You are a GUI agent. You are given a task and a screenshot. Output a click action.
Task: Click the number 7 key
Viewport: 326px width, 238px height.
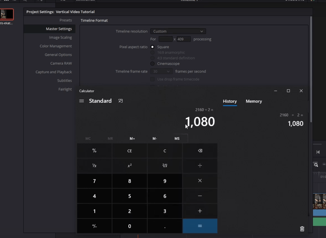(94, 181)
